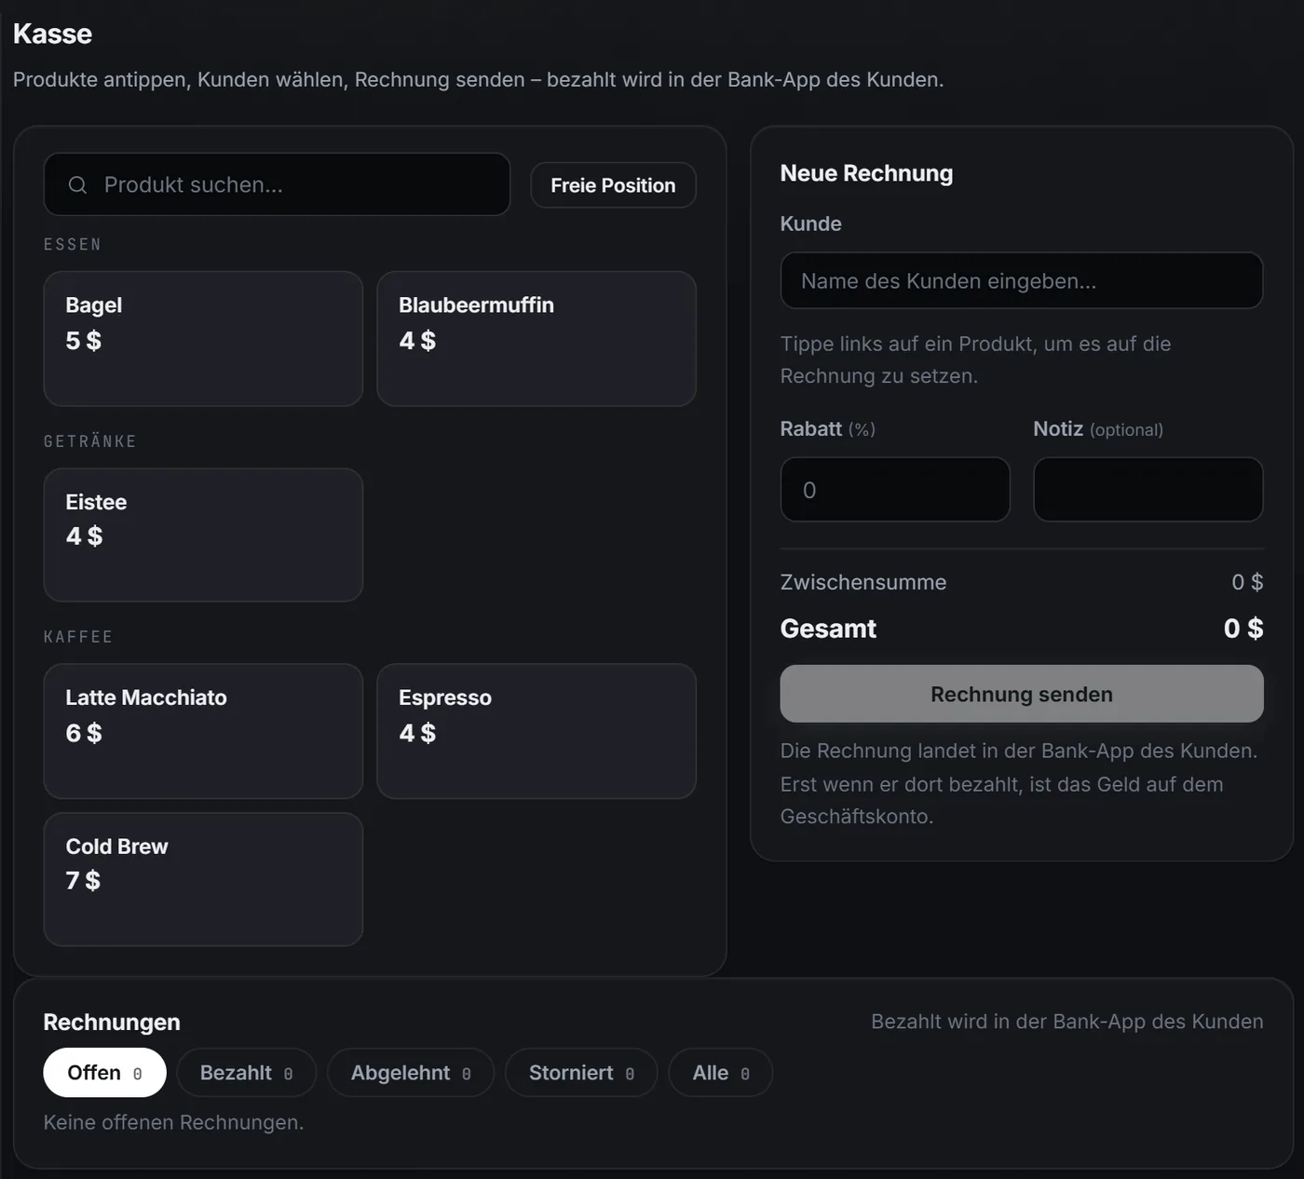1304x1179 pixels.
Task: Click the Kasse page heading
Action: pyautogui.click(x=53, y=34)
